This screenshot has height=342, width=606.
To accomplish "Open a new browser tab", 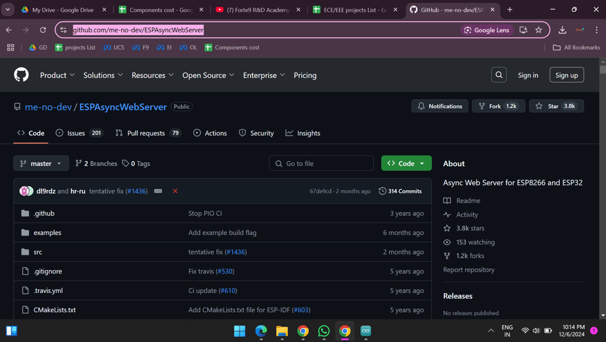I will click(510, 9).
